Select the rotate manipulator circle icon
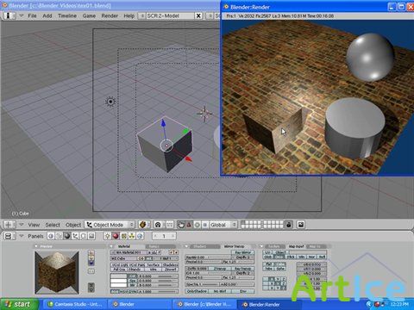This screenshot has width=414, height=310. pos(197,225)
